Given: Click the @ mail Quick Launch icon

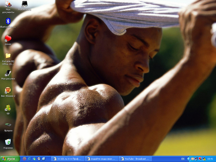Looking at the screenshot, I should (24, 159).
